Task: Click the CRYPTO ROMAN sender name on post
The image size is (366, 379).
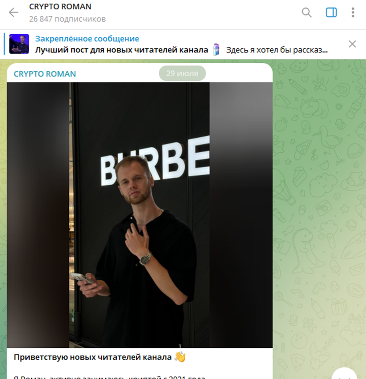Action: click(45, 74)
